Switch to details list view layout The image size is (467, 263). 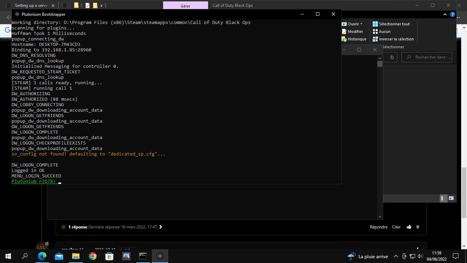(444, 198)
